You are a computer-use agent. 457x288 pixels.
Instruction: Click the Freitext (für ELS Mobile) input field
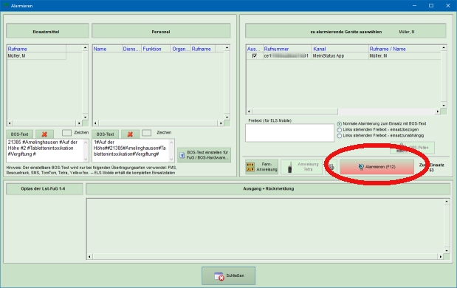289,133
